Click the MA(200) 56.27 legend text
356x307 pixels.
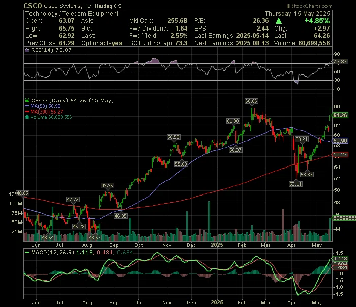click(47, 111)
